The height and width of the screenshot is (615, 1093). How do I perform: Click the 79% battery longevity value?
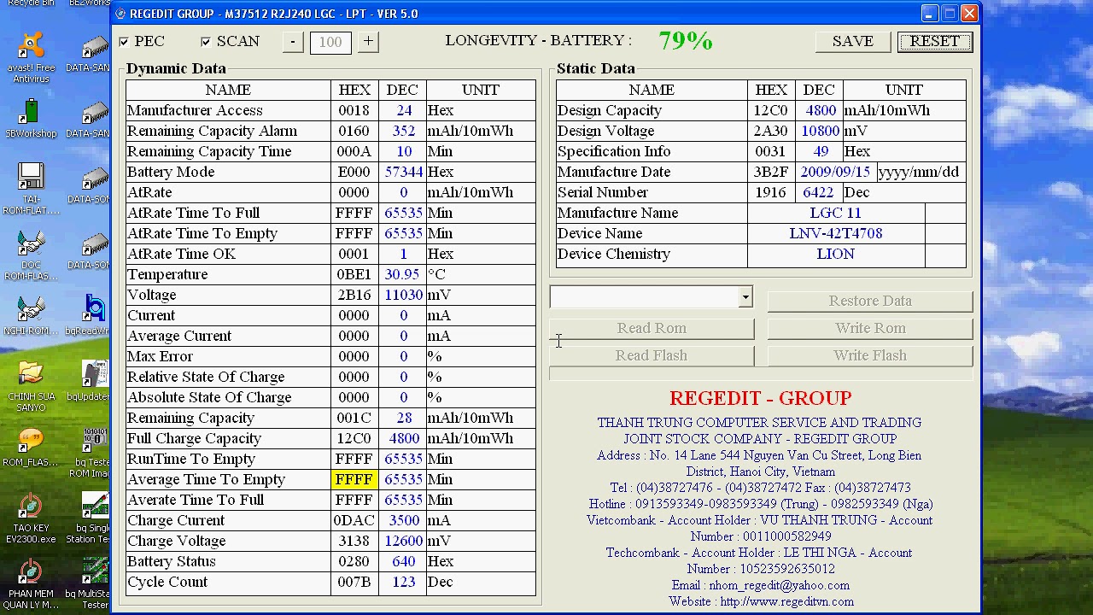(x=686, y=41)
